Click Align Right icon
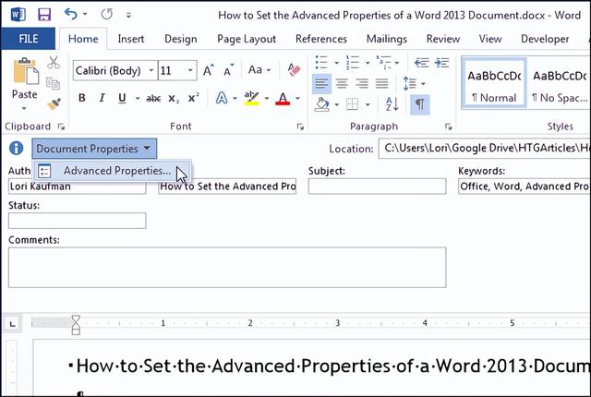 [362, 83]
